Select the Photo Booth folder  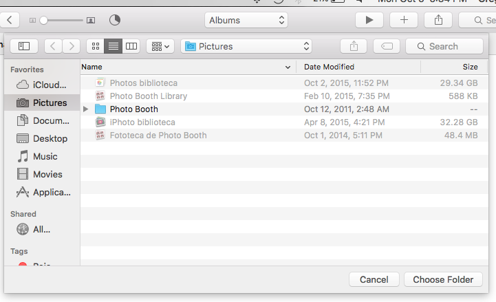pyautogui.click(x=284, y=109)
